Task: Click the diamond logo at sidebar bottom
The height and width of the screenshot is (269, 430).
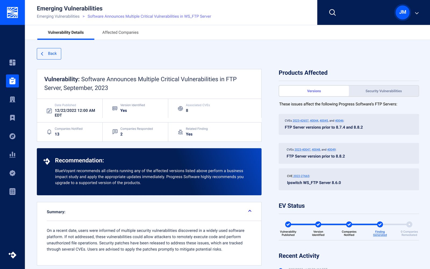Action: 12,255
